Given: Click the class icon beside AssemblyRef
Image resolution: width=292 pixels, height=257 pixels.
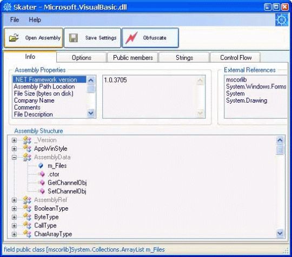Looking at the screenshot, I should coord(27,200).
